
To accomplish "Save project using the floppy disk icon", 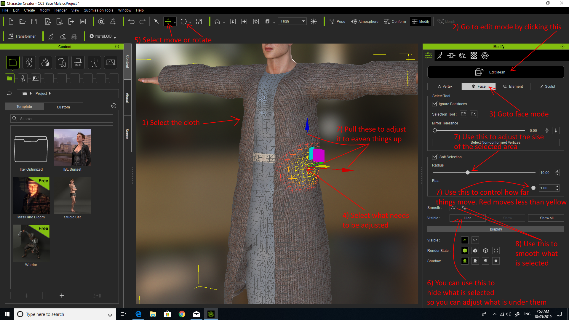I will tap(34, 21).
